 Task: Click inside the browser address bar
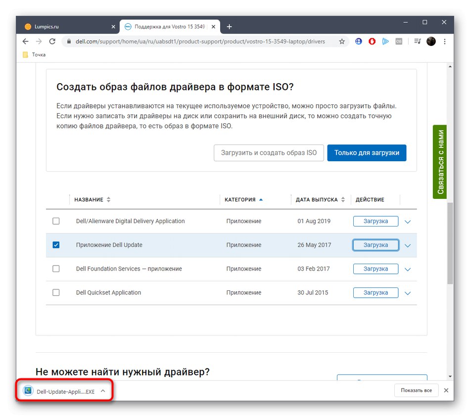point(198,42)
